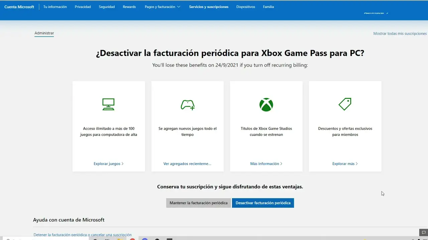Open the Seguridad menu item
428x240 pixels.
107,7
